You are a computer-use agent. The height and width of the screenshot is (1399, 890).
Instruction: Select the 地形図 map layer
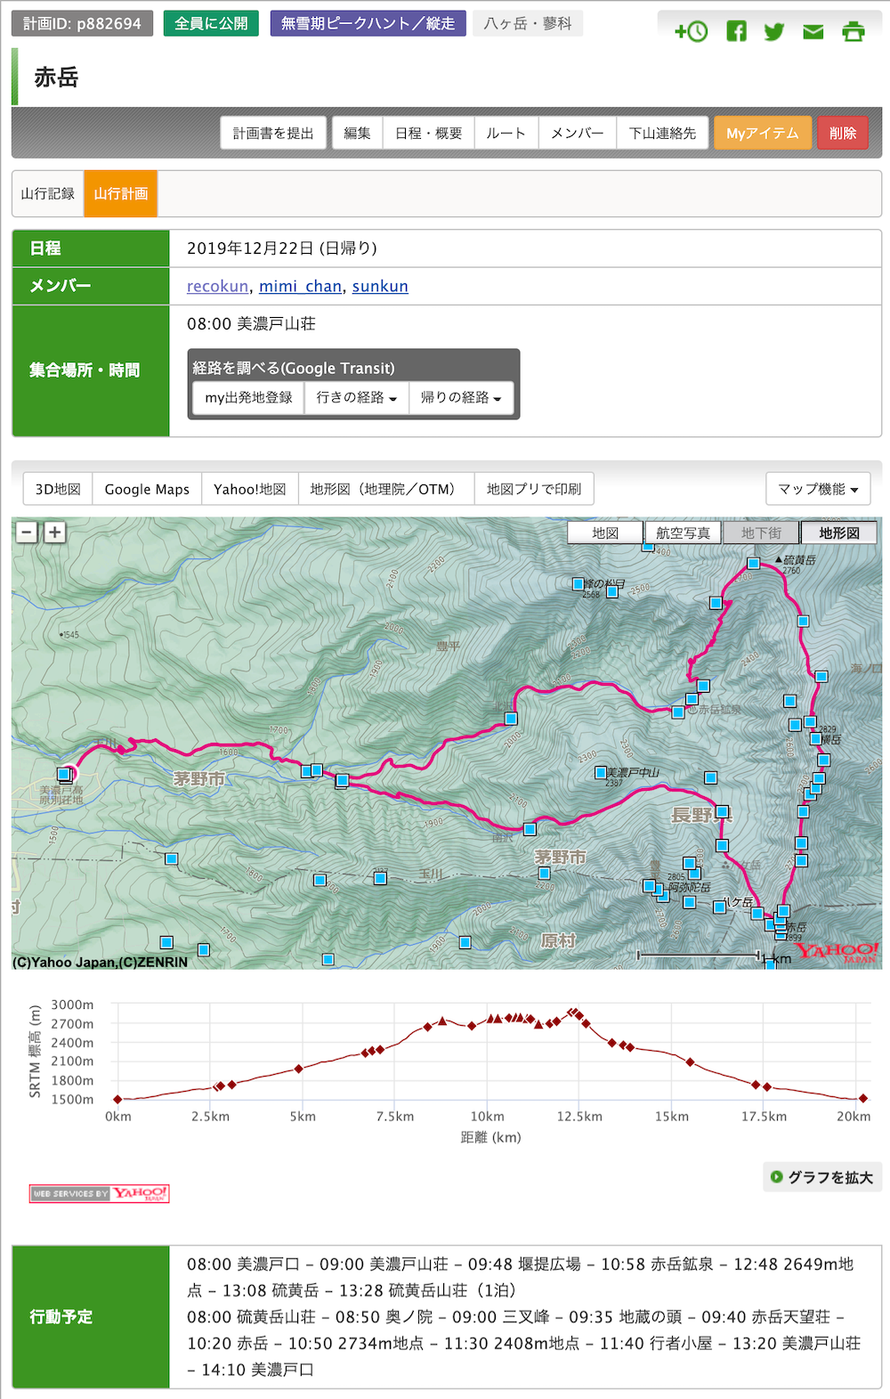pyautogui.click(x=838, y=533)
